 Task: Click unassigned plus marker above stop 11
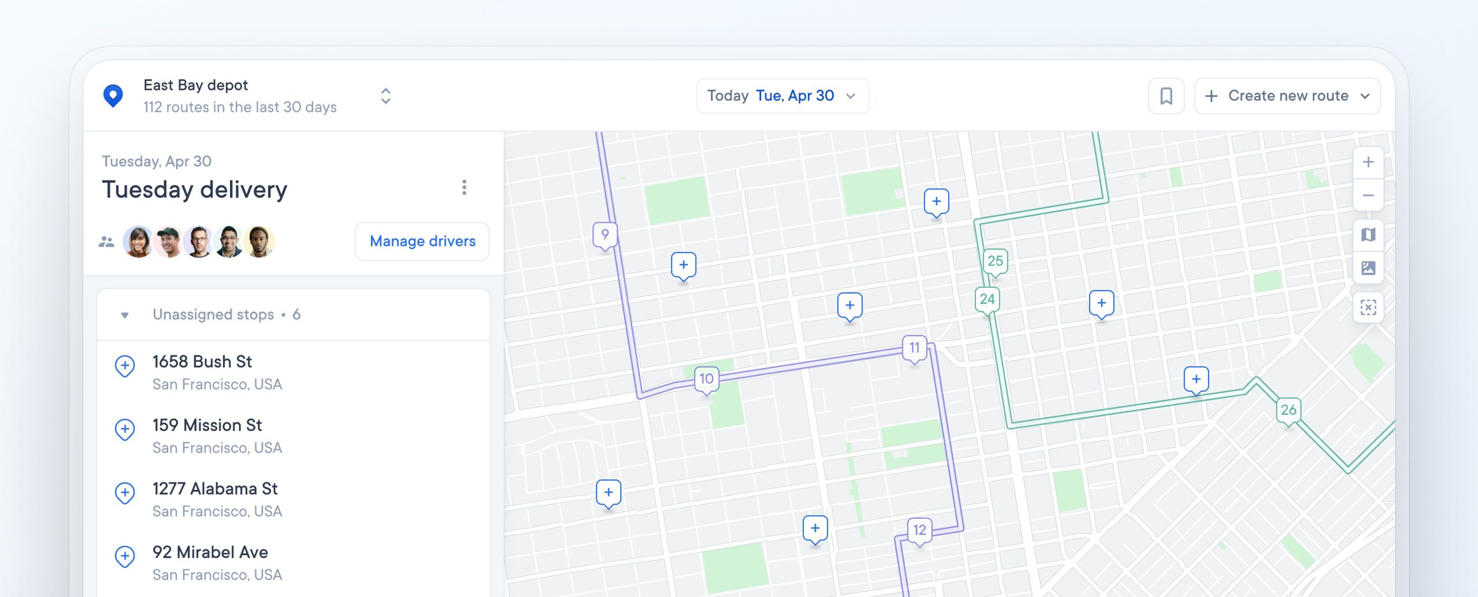[850, 306]
